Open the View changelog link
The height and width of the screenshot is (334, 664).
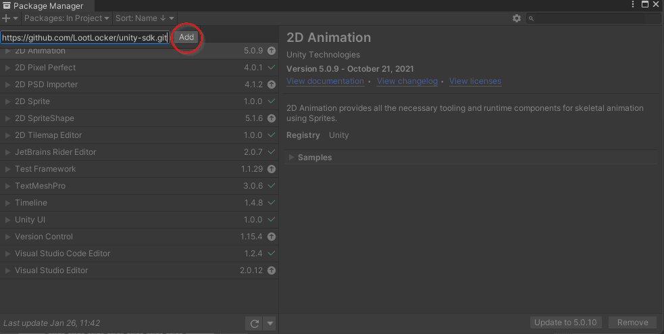[407, 81]
